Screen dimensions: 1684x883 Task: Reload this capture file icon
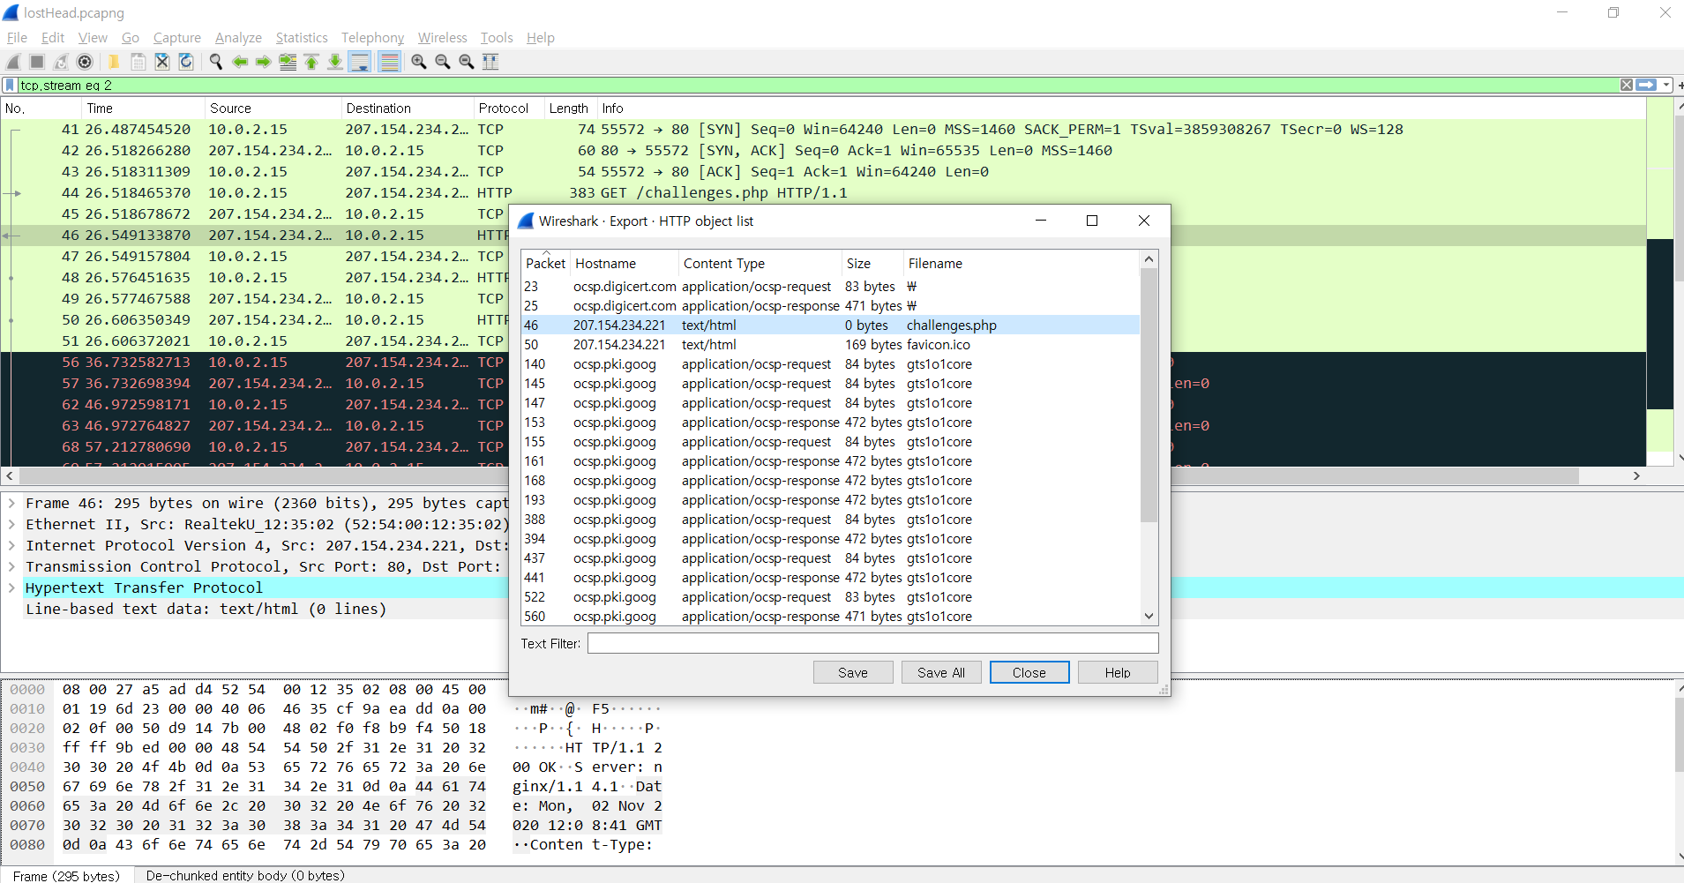186,62
